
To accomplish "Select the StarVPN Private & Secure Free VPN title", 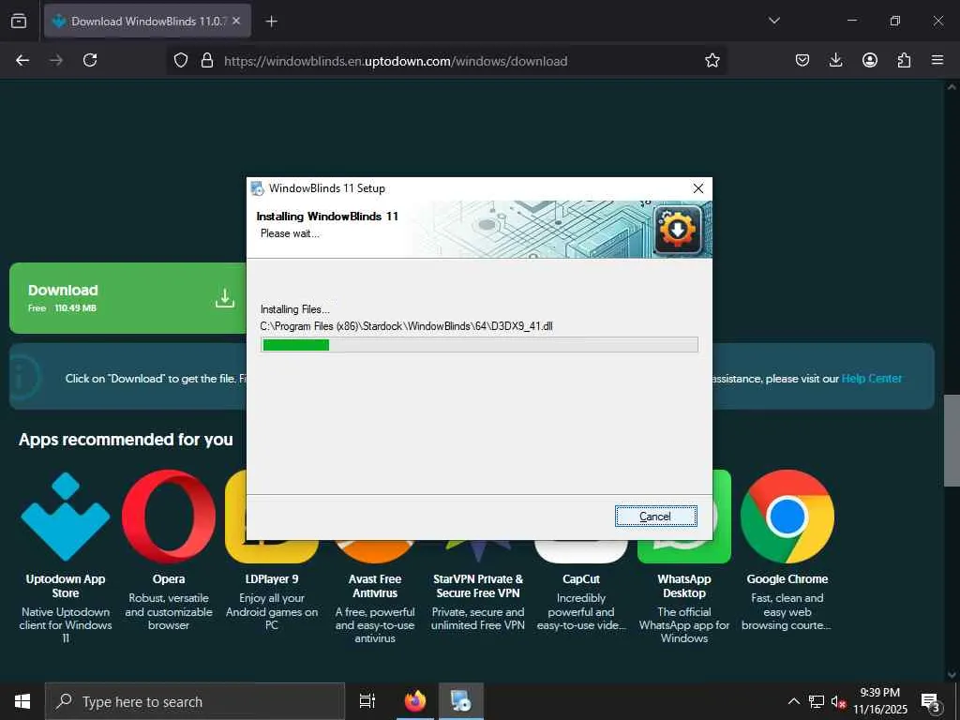I will click(x=477, y=586).
